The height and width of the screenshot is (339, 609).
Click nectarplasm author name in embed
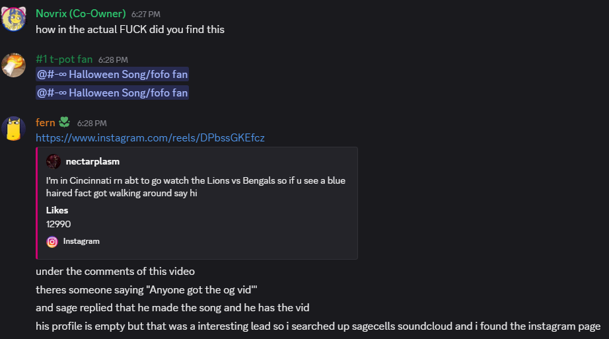click(92, 161)
